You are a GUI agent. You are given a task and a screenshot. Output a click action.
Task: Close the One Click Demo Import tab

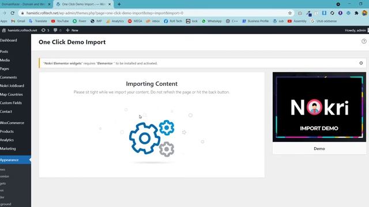(x=110, y=4)
